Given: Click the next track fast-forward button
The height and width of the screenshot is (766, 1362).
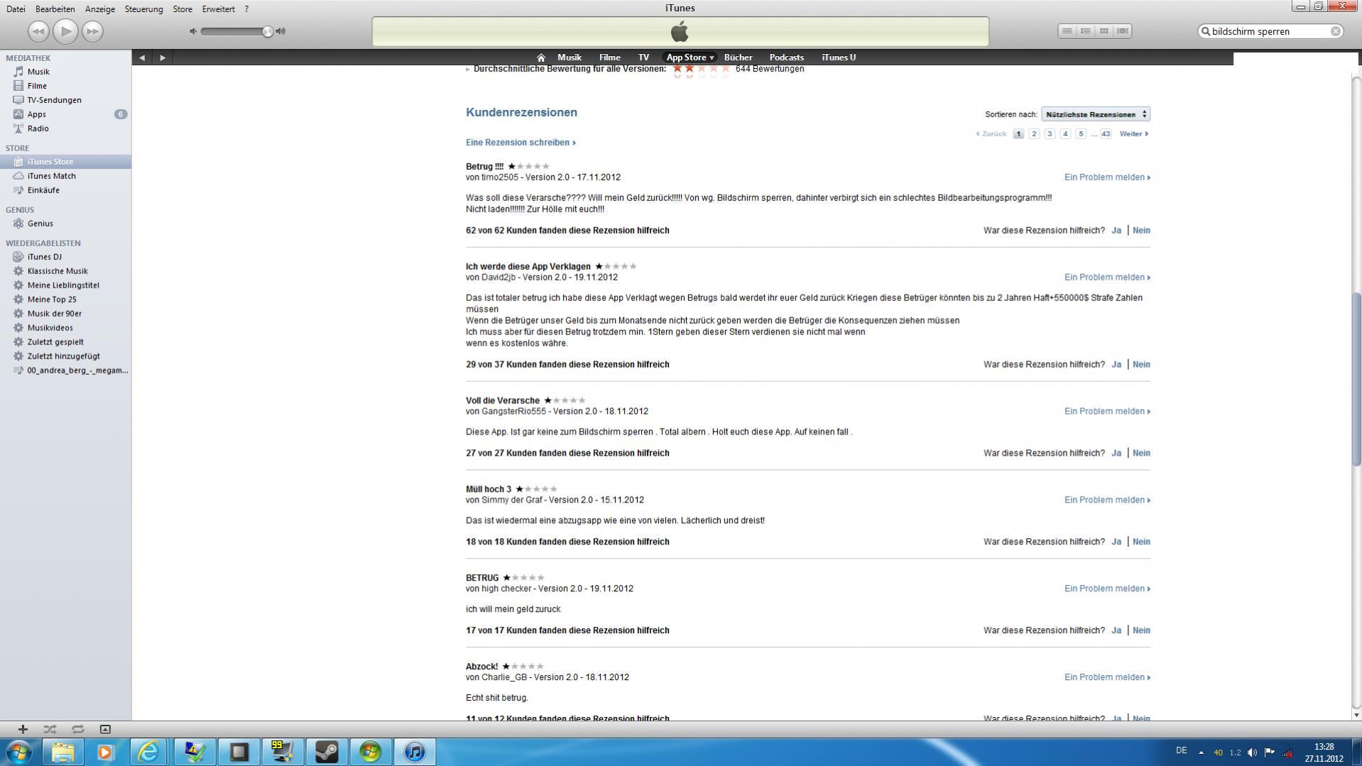Looking at the screenshot, I should 92,31.
